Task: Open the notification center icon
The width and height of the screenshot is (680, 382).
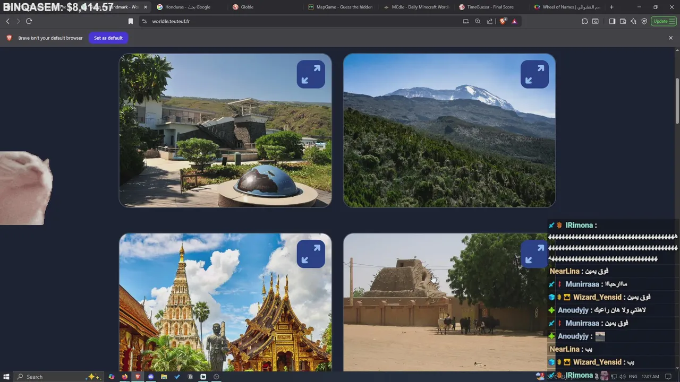Action: (x=668, y=377)
